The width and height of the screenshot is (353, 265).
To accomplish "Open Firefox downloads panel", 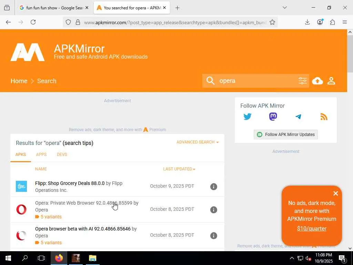I will [x=307, y=22].
